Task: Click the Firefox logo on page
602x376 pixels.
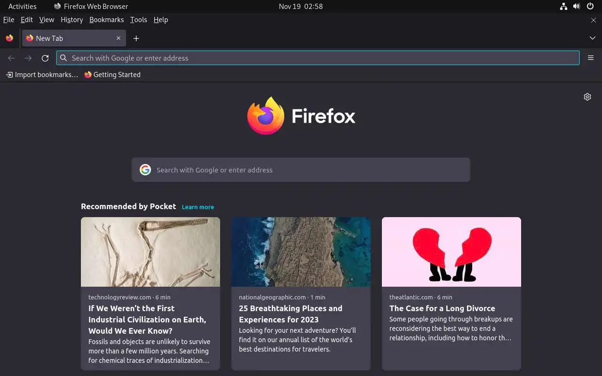Action: tap(301, 116)
